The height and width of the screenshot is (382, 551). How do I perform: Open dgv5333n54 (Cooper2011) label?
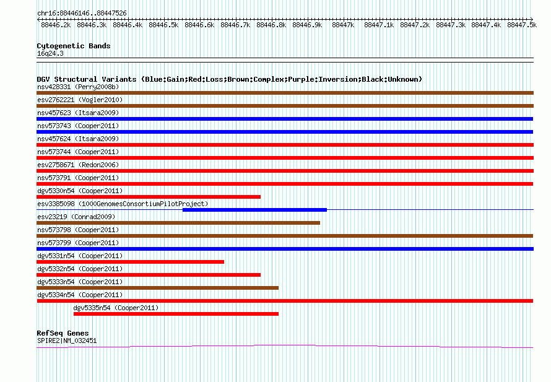click(80, 282)
